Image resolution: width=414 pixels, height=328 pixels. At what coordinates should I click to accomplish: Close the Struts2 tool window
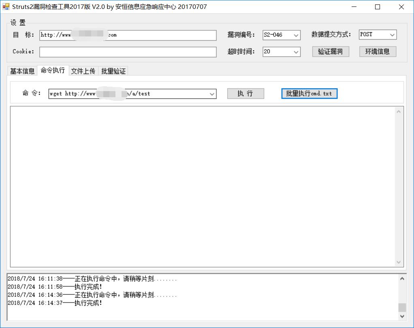click(401, 6)
